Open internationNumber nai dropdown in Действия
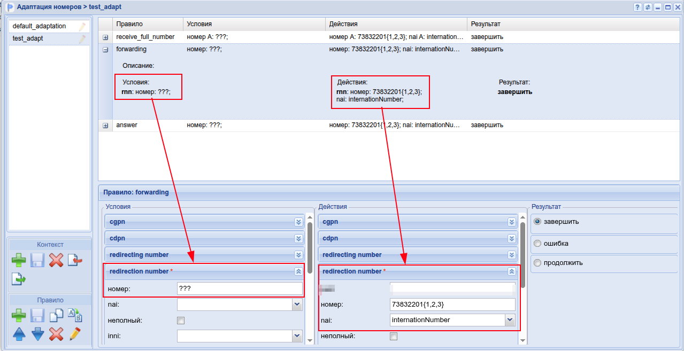The width and height of the screenshot is (684, 351). coord(510,320)
